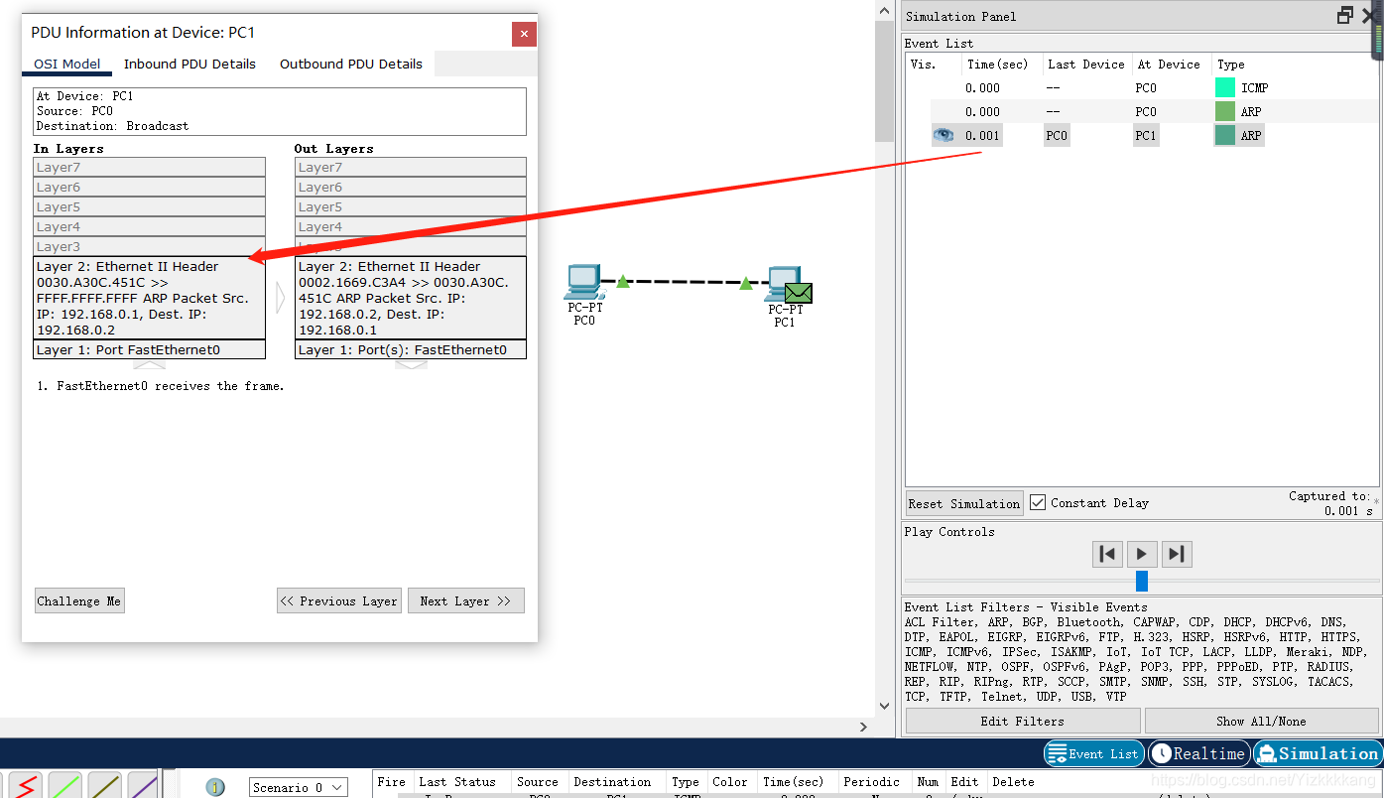Select the purple cable icon

tap(143, 785)
